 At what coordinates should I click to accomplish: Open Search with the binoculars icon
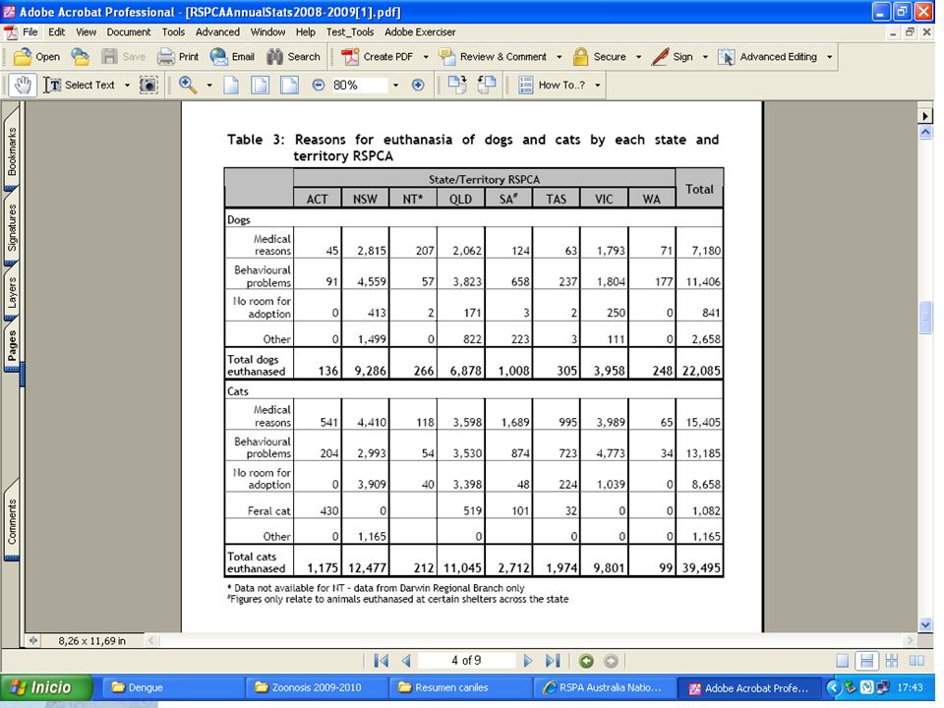tap(275, 57)
